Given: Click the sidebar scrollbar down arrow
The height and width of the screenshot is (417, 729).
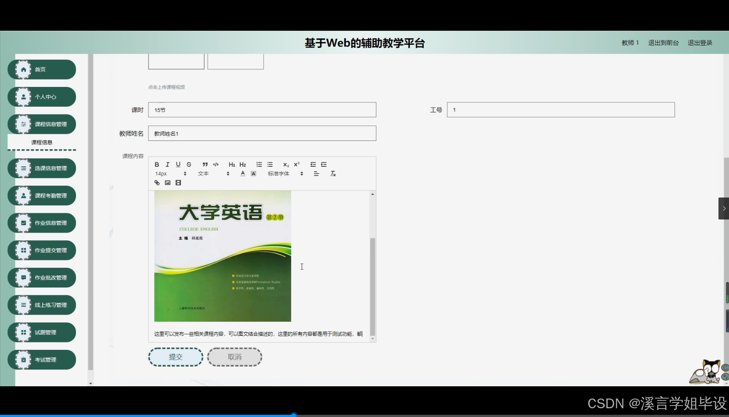Looking at the screenshot, I should click(90, 384).
